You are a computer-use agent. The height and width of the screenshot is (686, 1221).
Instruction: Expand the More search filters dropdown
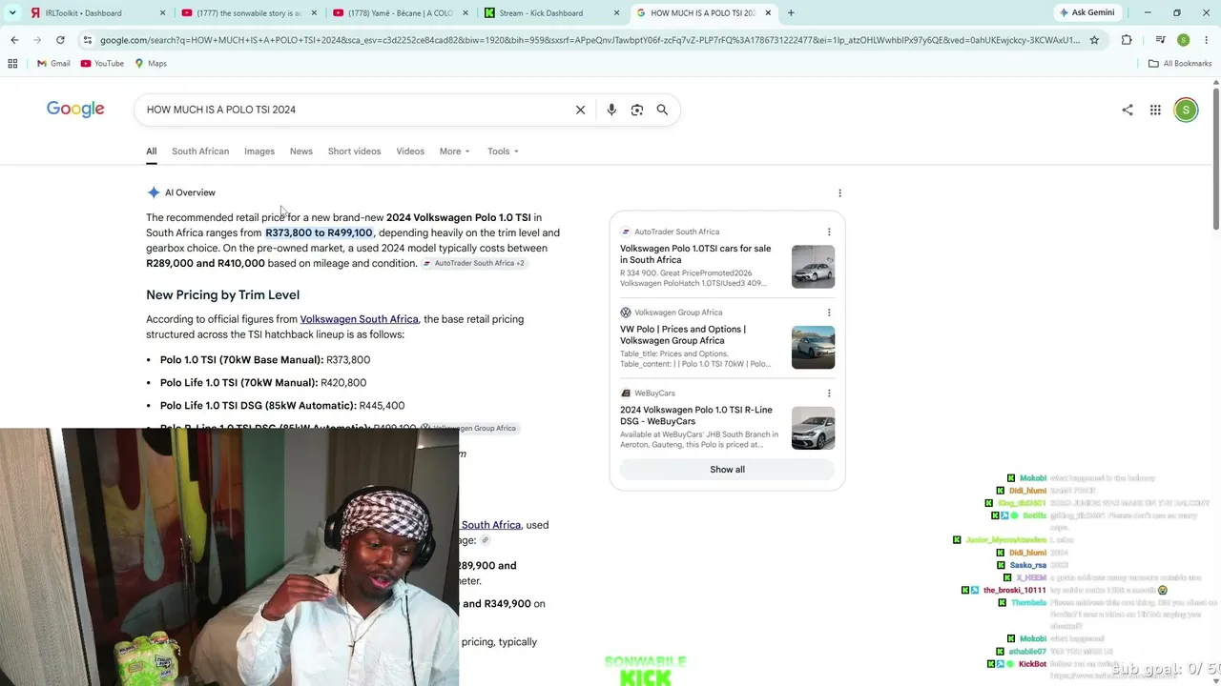[454, 151]
